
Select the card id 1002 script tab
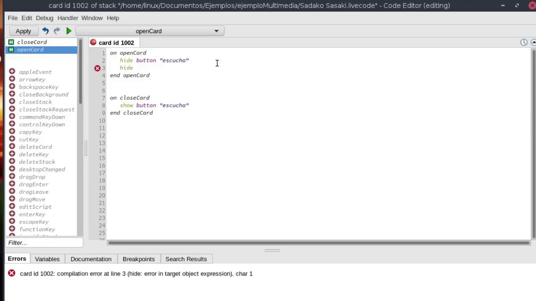tap(114, 43)
